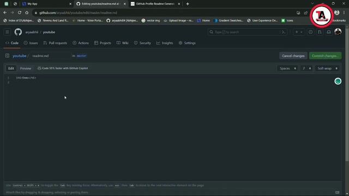Select the Edit mode tab
The height and width of the screenshot is (196, 349).
(11, 68)
